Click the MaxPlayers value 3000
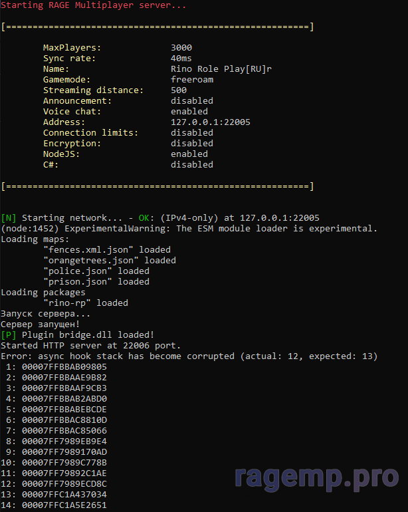408x512 pixels. (181, 48)
